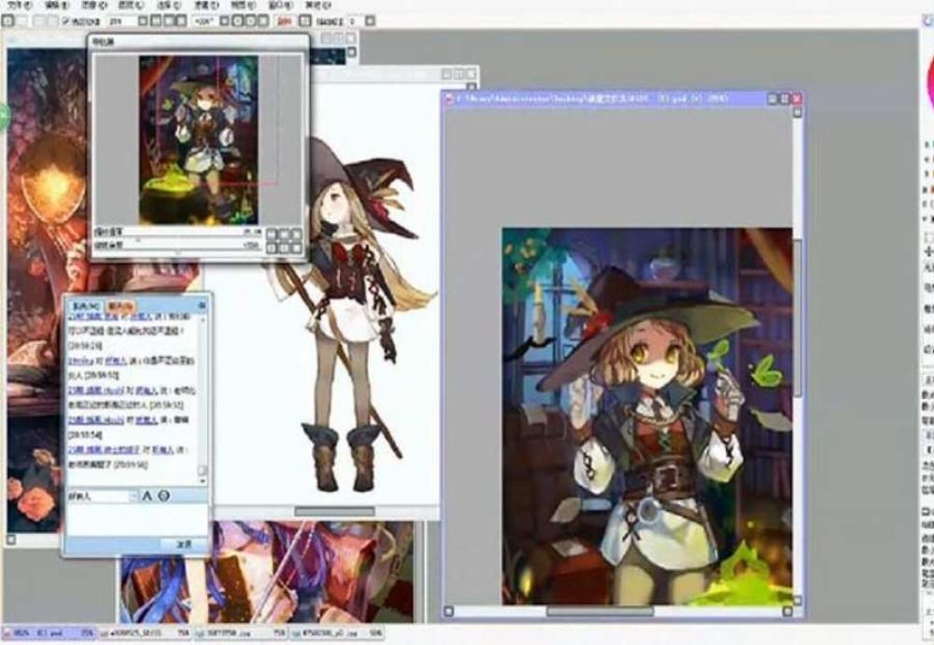934x645 pixels.
Task: Click the emoji smiley icon in chat window
Action: [163, 495]
